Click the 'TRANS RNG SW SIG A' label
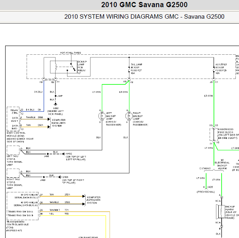Viewport: 239px width, 238px height. [20, 212]
